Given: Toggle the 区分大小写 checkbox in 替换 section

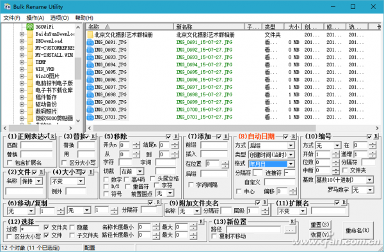Looking at the screenshot, I should coord(64,163).
